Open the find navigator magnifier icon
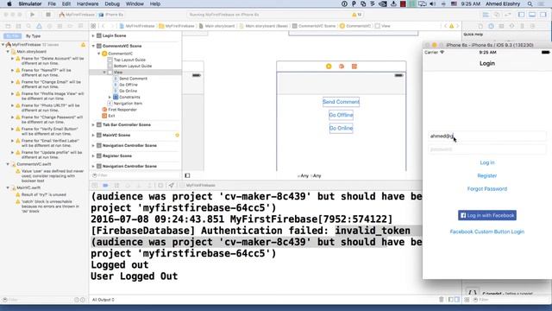Screen dimensions: 552x311 pyautogui.click(x=28, y=26)
